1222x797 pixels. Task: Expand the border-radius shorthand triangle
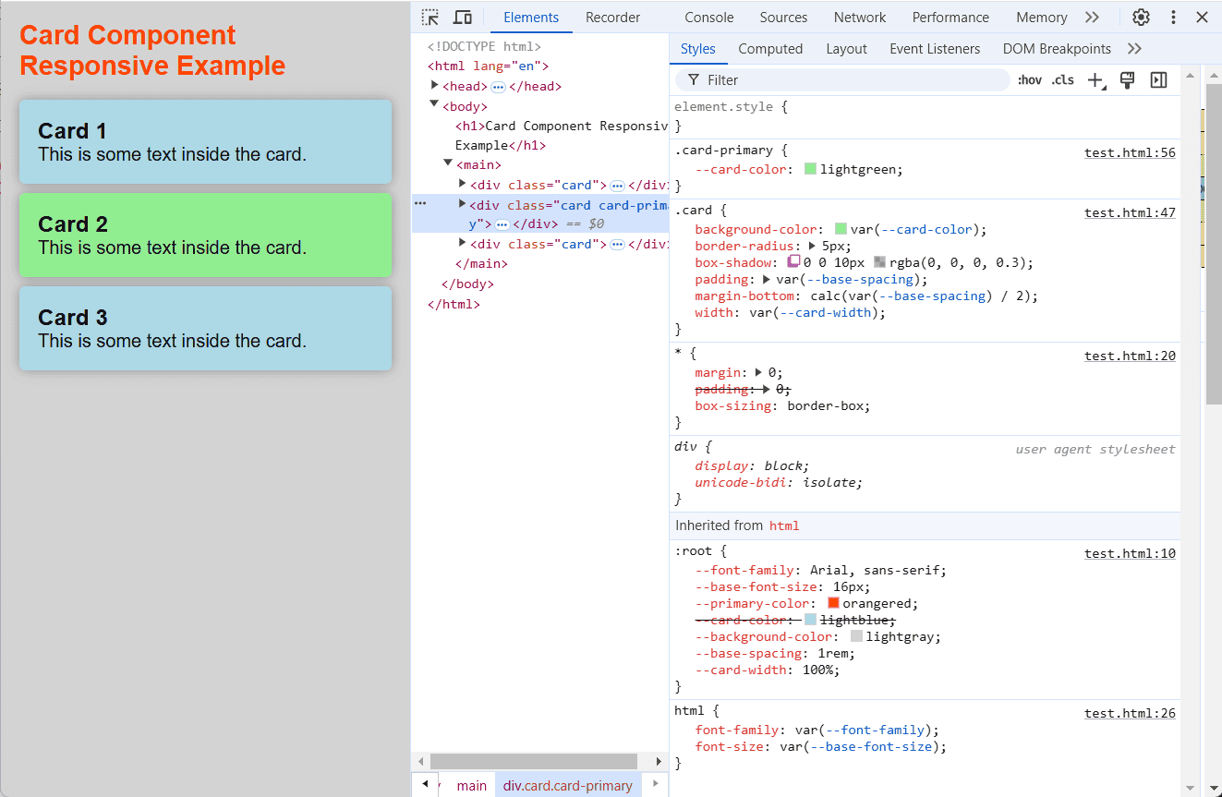pos(812,246)
